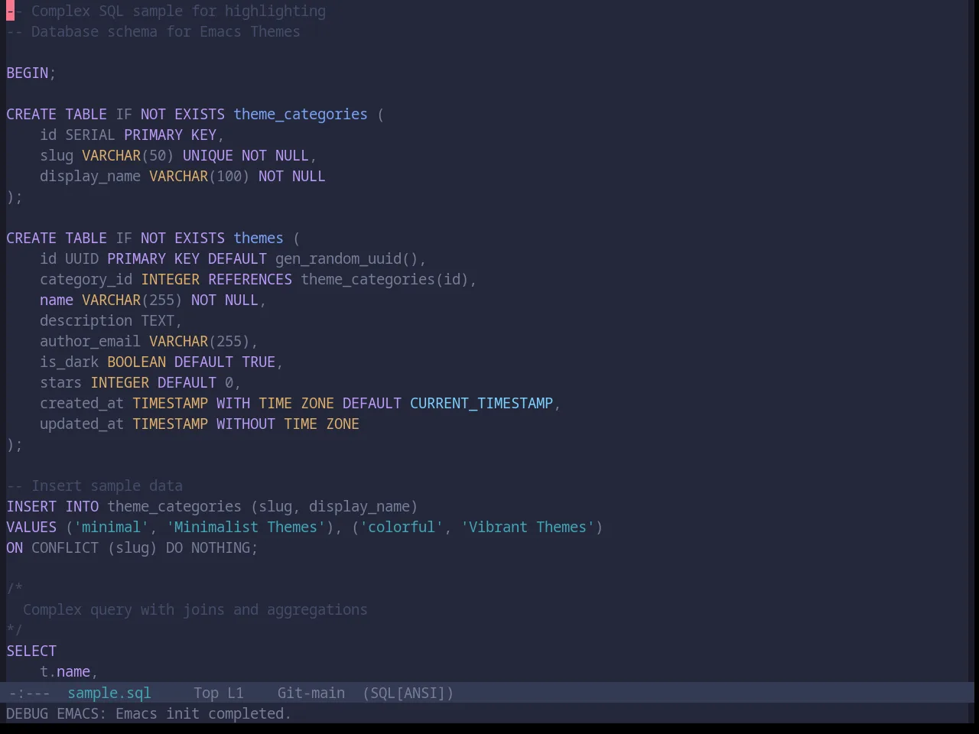Click the UUID type on the id line

[x=82, y=258]
